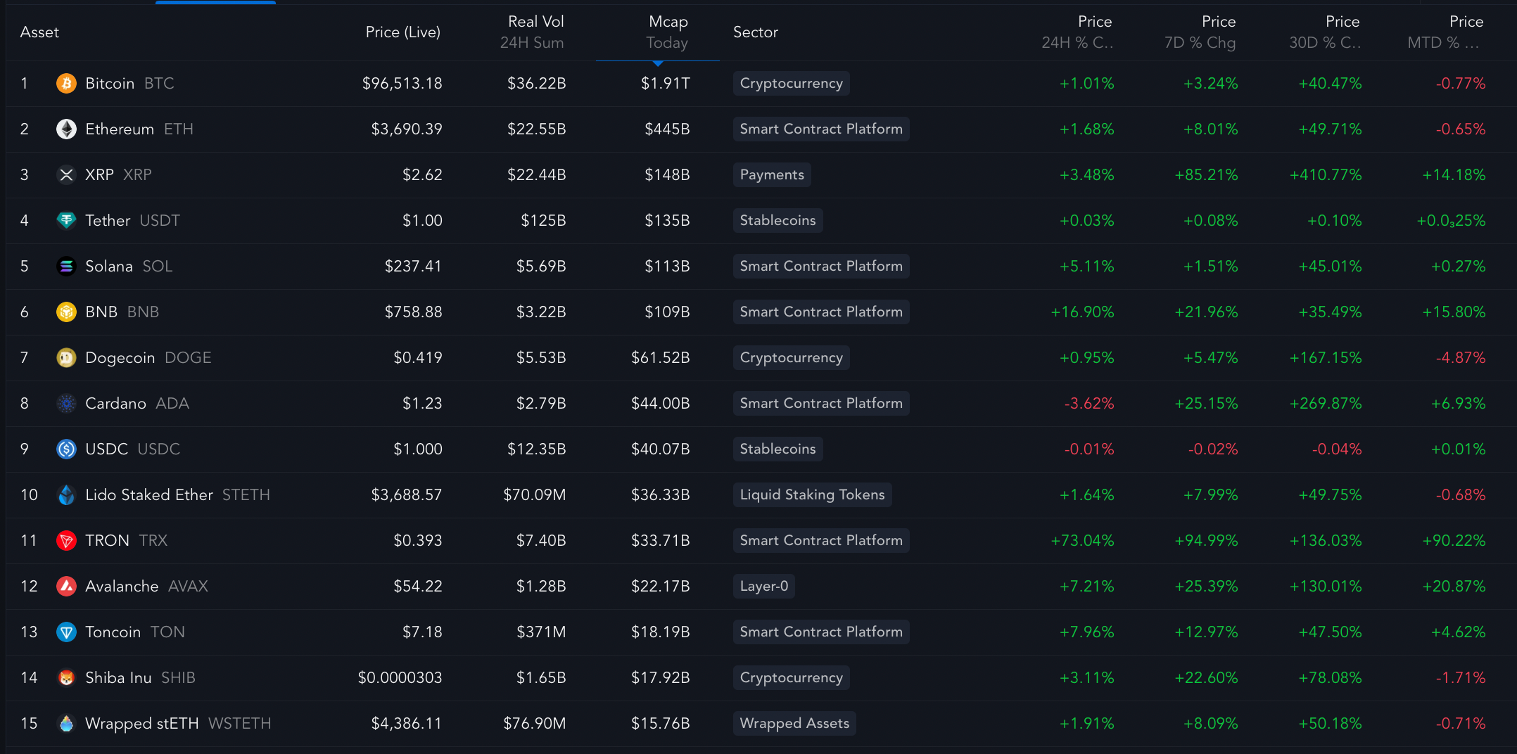The width and height of the screenshot is (1517, 754).
Task: Click Avalanche 7D change +25.39%
Action: click(1206, 587)
